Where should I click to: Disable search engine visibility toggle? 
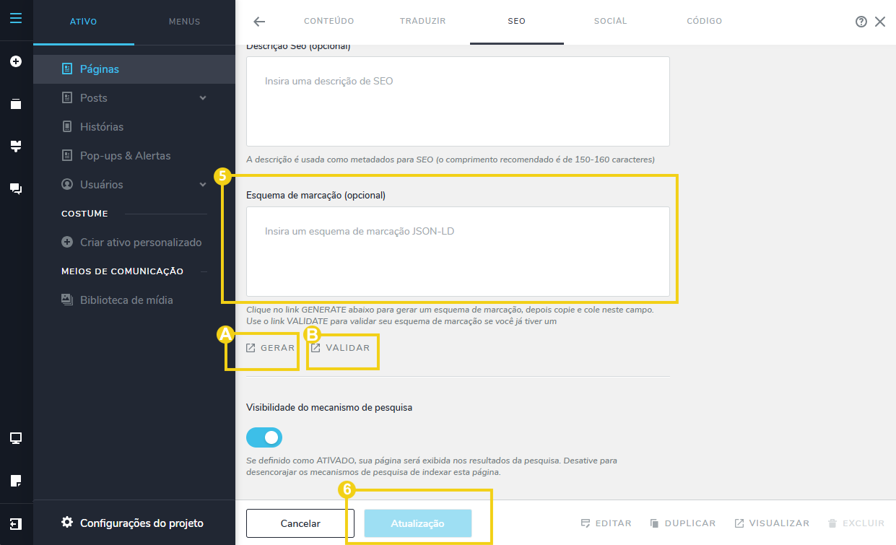click(264, 437)
